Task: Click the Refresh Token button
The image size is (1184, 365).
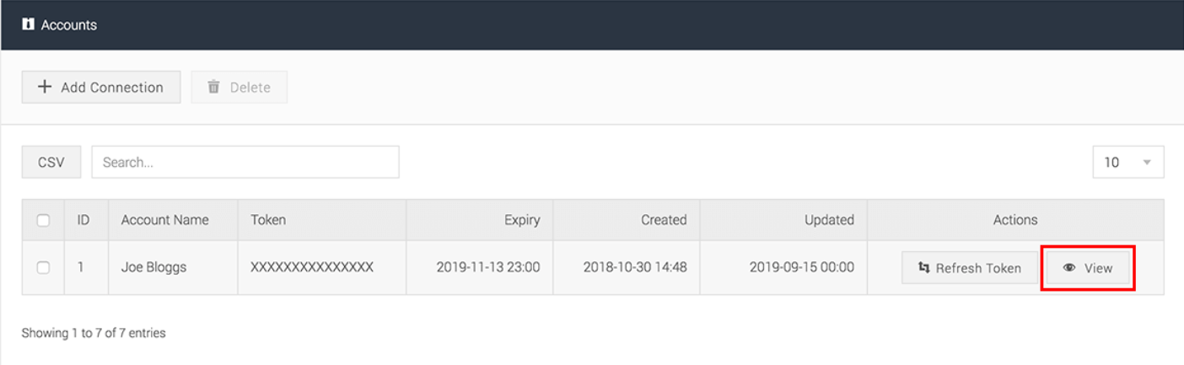Action: point(970,268)
